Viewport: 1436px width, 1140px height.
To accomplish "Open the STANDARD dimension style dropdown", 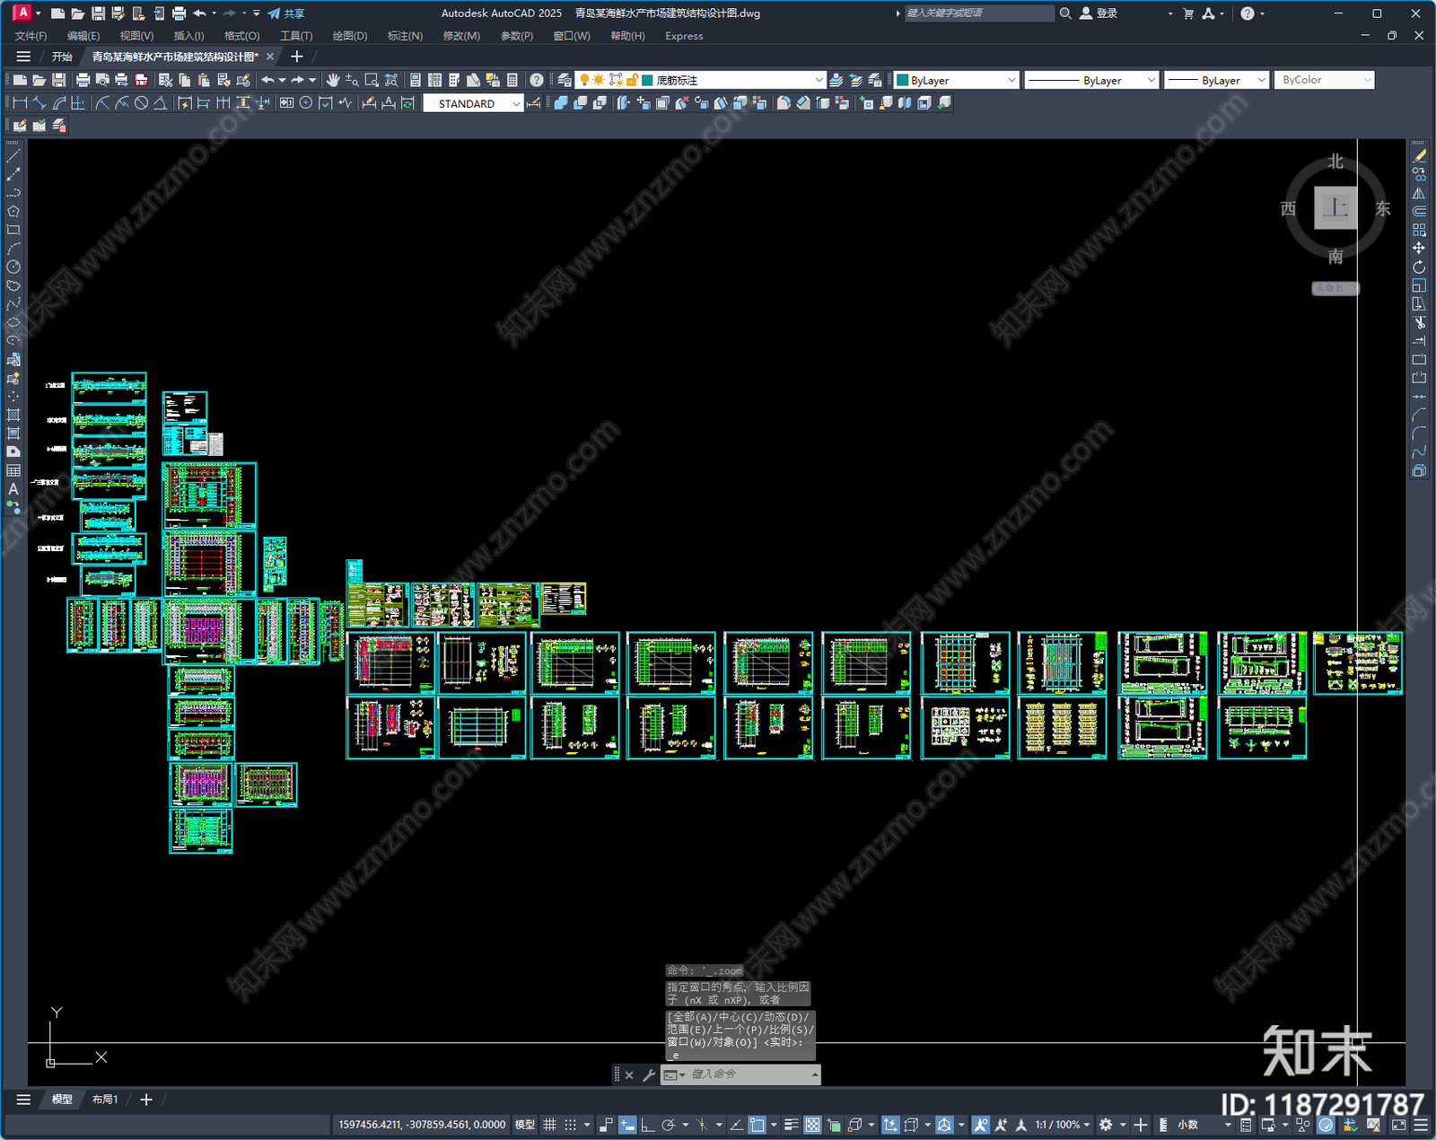I will (x=473, y=103).
